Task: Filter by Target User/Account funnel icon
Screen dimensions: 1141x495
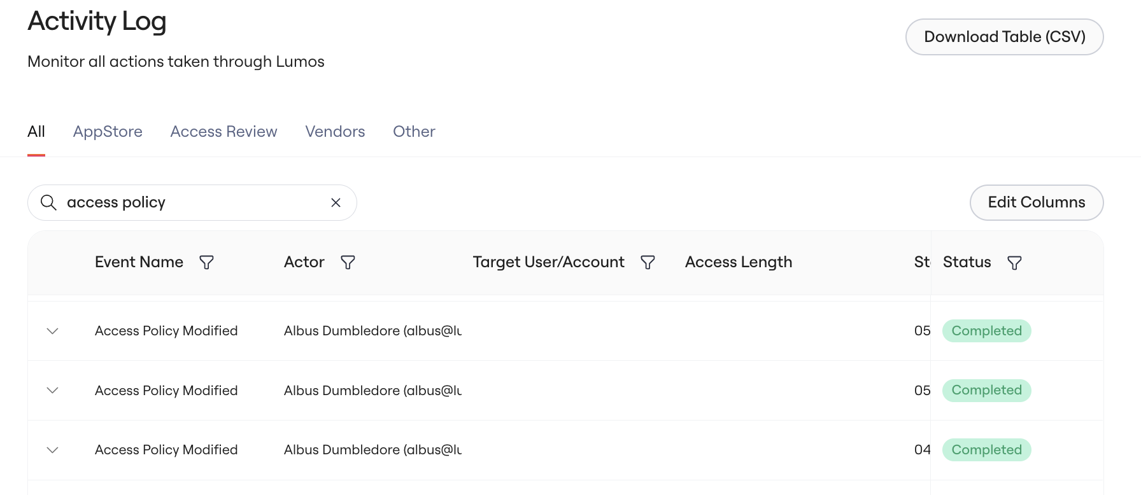Action: click(648, 262)
